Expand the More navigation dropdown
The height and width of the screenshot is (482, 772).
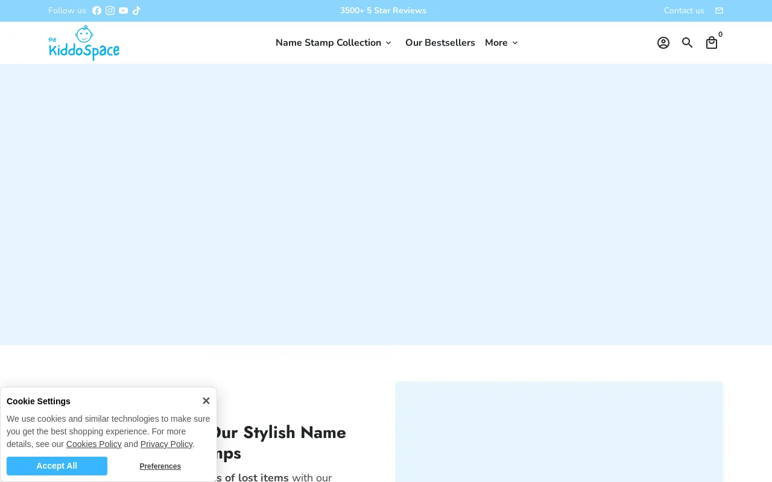coord(496,43)
